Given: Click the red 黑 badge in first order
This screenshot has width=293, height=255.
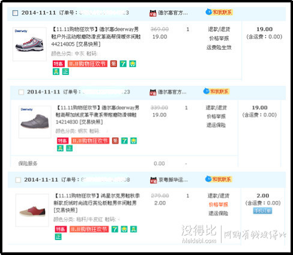Looking at the screenshot, I should [x=113, y=64].
